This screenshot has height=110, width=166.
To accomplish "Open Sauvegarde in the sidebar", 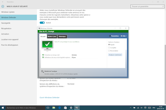I will (19, 23).
